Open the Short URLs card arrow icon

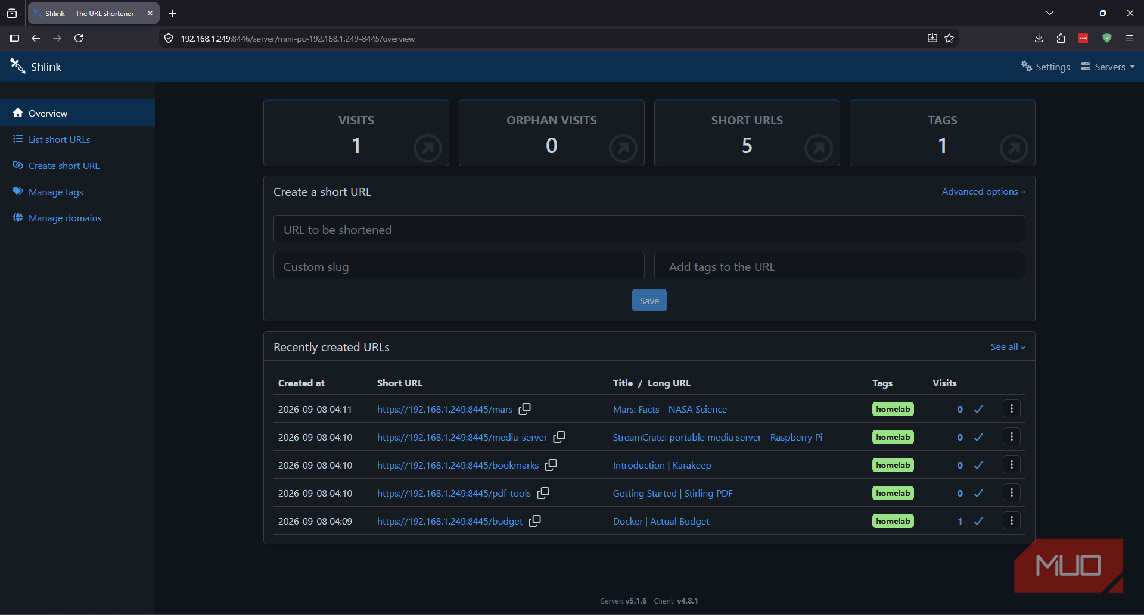click(819, 148)
